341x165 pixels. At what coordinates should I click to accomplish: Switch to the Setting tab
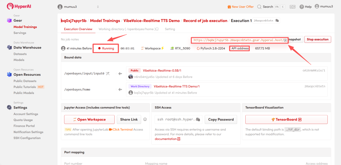click(x=170, y=29)
